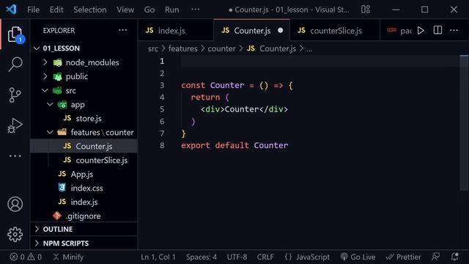
Task: Click the editor vertical scrollbar
Action: pos(464,122)
